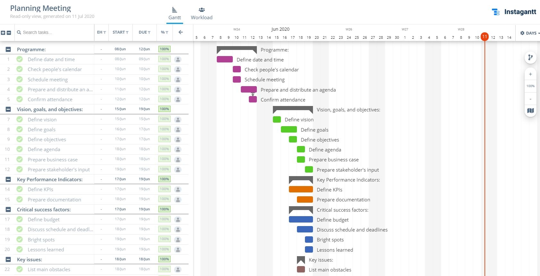540x276 pixels.
Task: Open the map overview icon
Action: pyautogui.click(x=530, y=111)
